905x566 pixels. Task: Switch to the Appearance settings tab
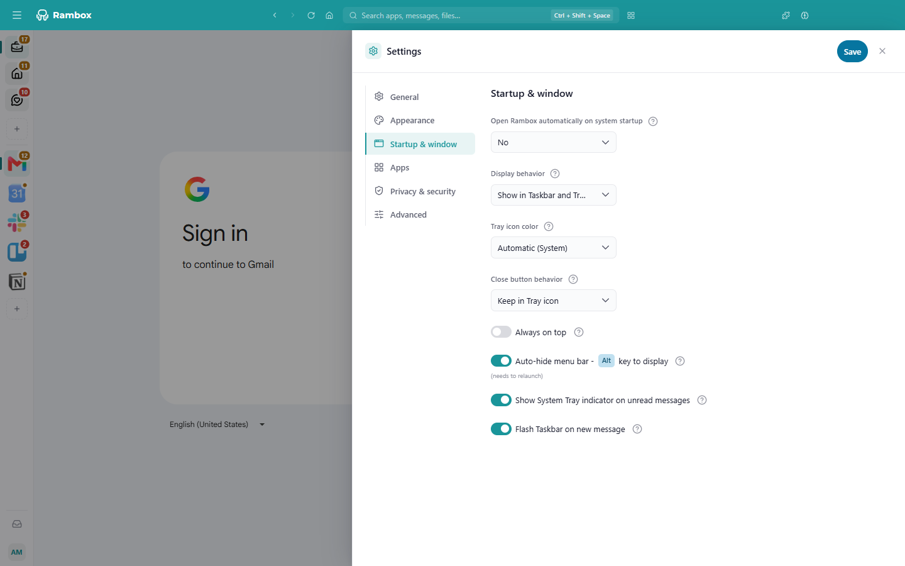click(x=420, y=120)
